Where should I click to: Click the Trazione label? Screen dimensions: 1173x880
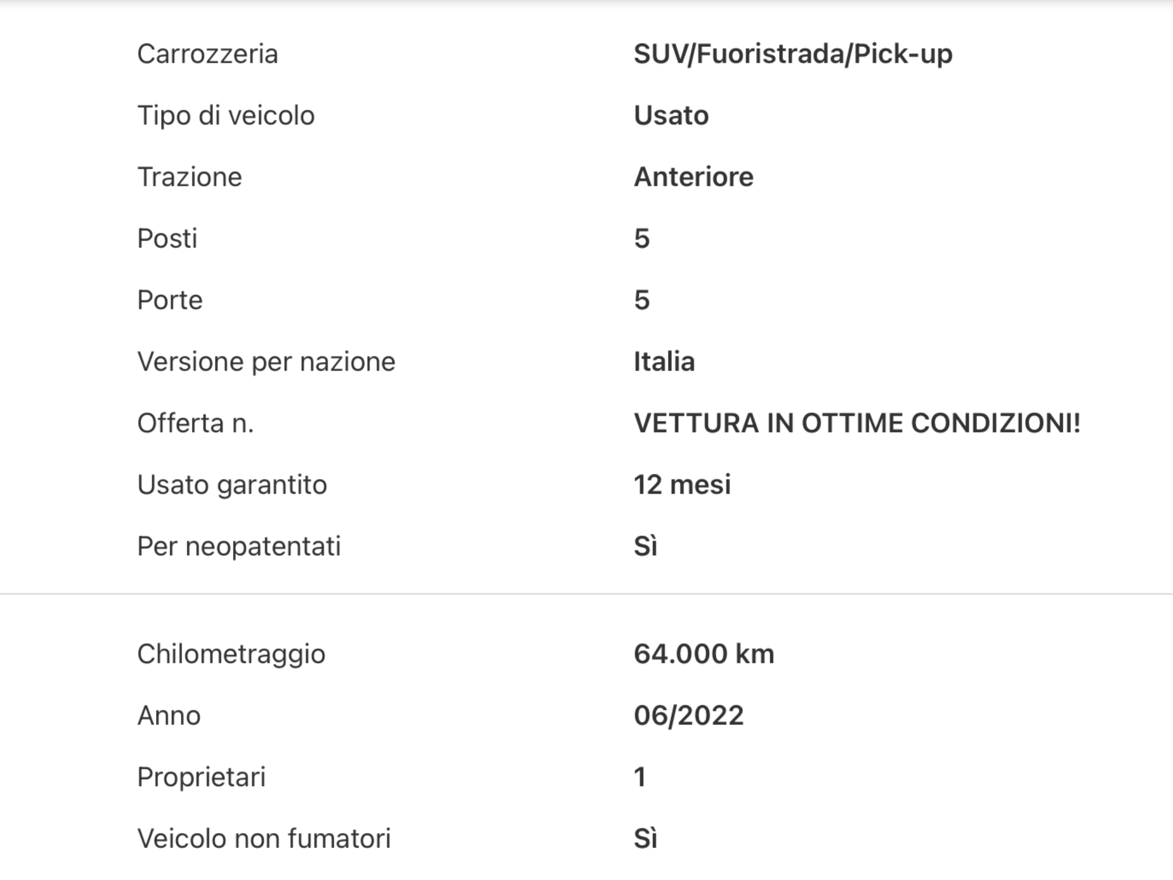pyautogui.click(x=190, y=177)
